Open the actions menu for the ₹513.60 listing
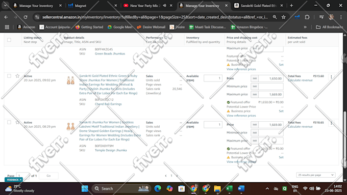347x195 pixels. click(331, 77)
